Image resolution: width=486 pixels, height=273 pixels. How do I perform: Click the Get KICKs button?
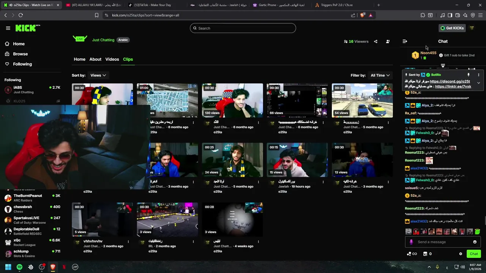click(x=452, y=28)
